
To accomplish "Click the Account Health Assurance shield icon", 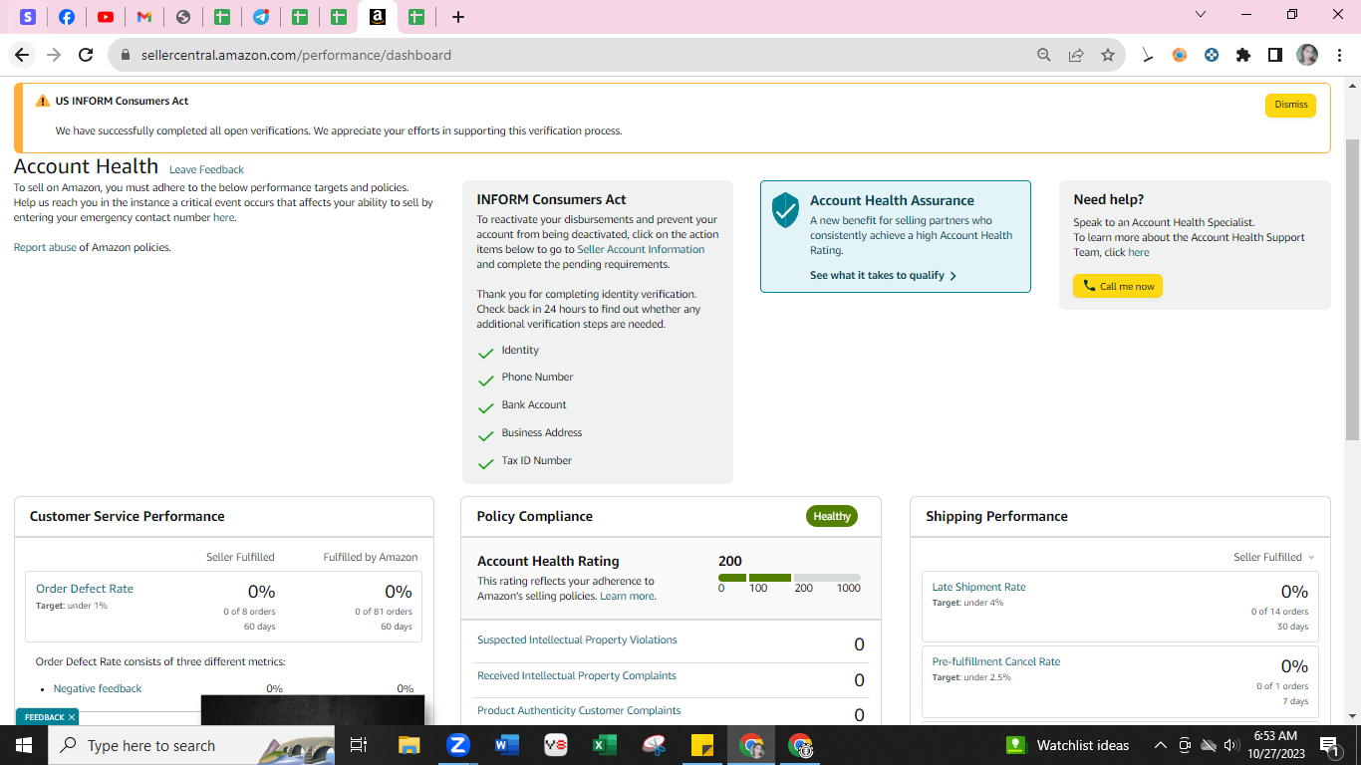I will [x=786, y=210].
